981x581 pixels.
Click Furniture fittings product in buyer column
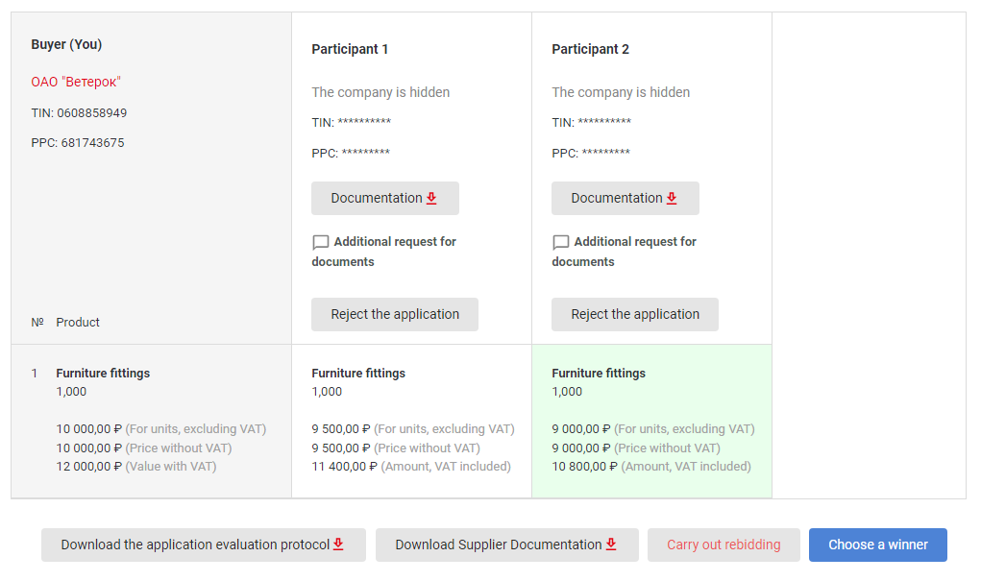point(103,374)
